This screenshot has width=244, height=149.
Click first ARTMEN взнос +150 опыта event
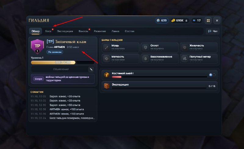click(x=63, y=109)
